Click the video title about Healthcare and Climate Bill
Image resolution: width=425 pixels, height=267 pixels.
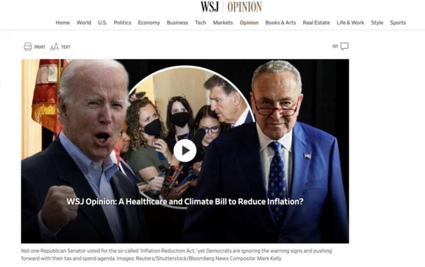coord(185,202)
